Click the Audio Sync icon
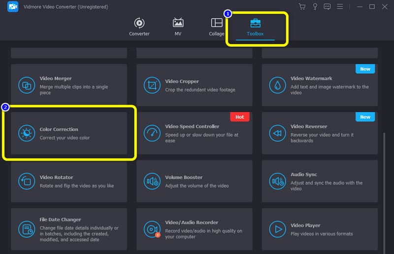This screenshot has width=394, height=254. [278, 181]
